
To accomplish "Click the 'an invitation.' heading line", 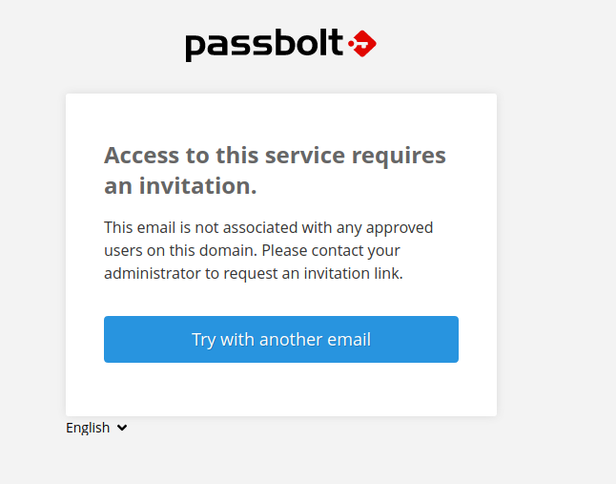I will 180,186.
